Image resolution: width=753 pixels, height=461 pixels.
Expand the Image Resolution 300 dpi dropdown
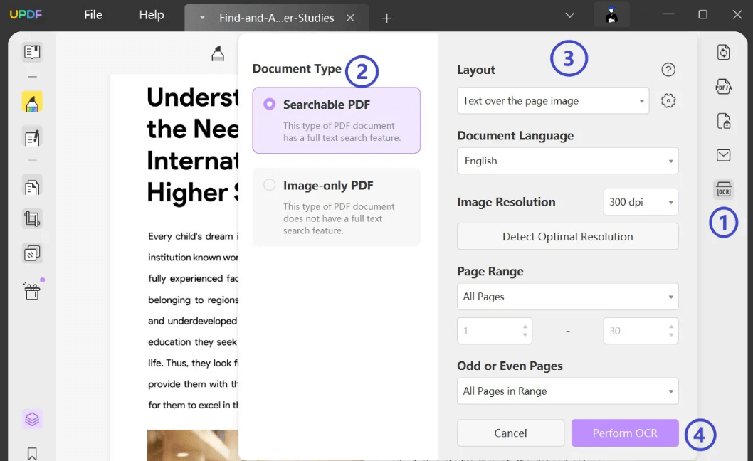pos(641,202)
